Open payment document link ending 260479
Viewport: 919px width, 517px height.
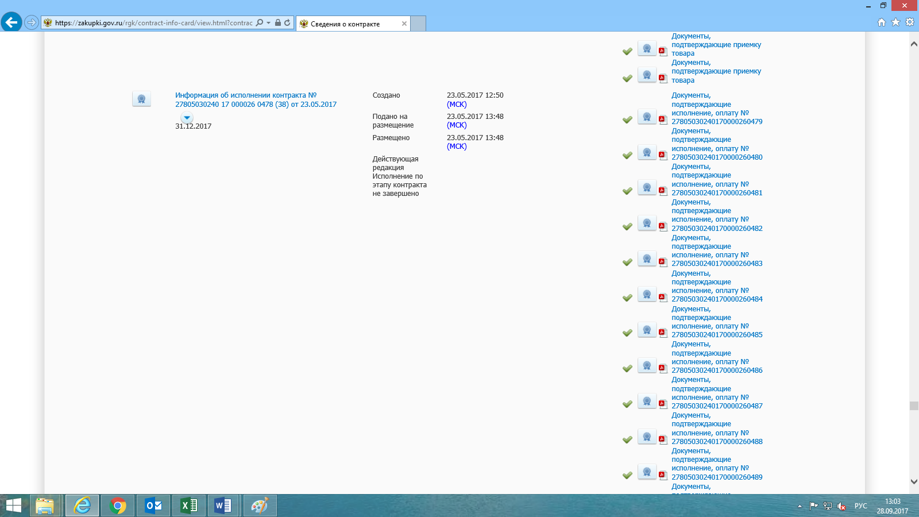717,109
